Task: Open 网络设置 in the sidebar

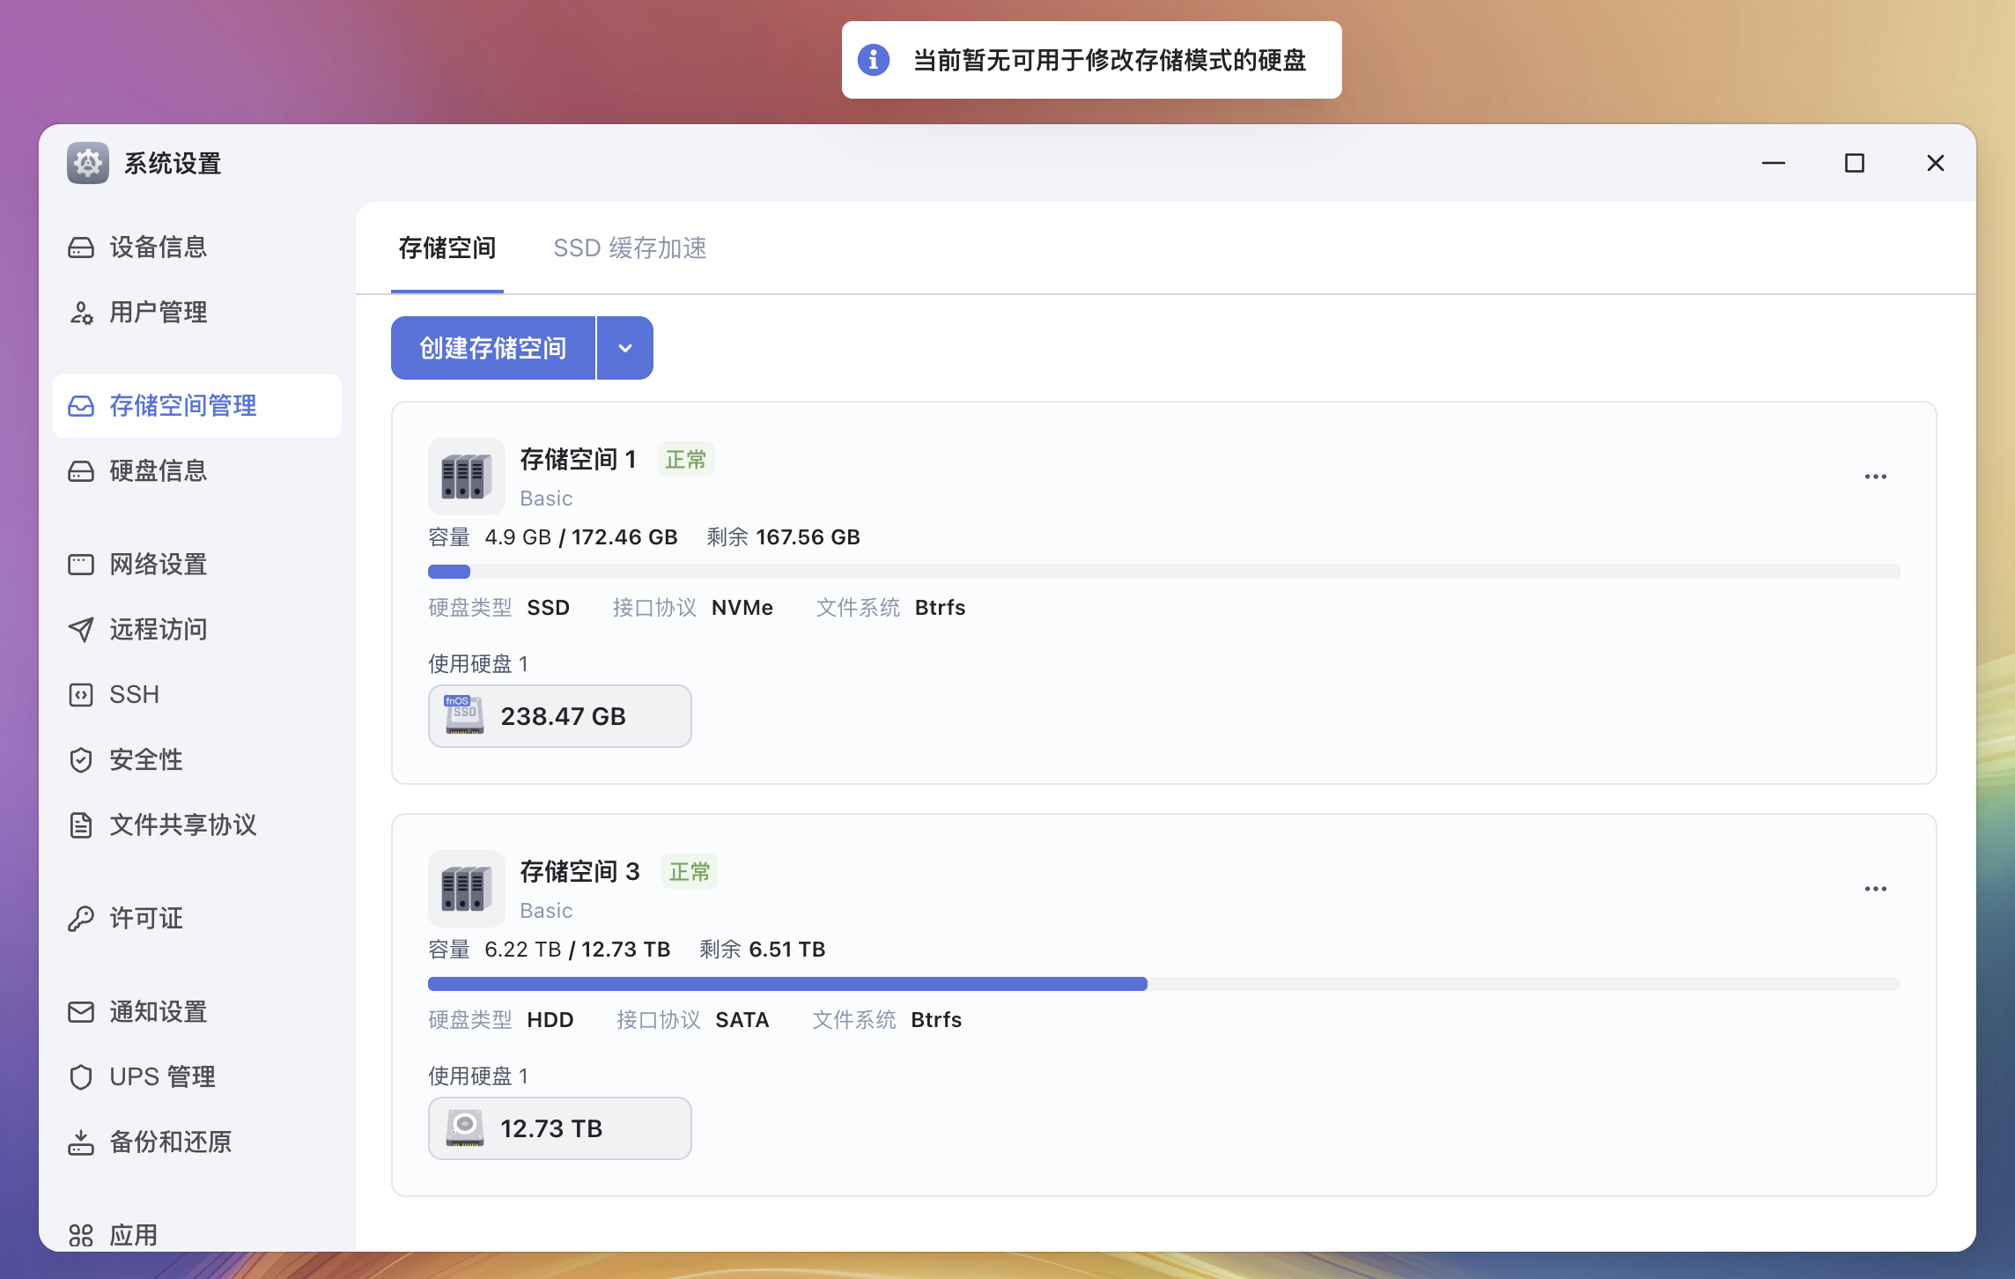Action: 158,565
